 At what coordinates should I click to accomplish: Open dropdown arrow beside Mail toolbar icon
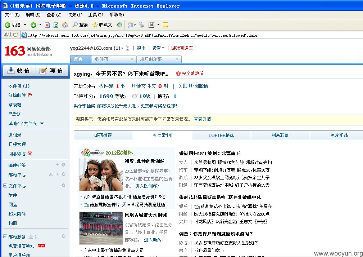[x=135, y=25]
